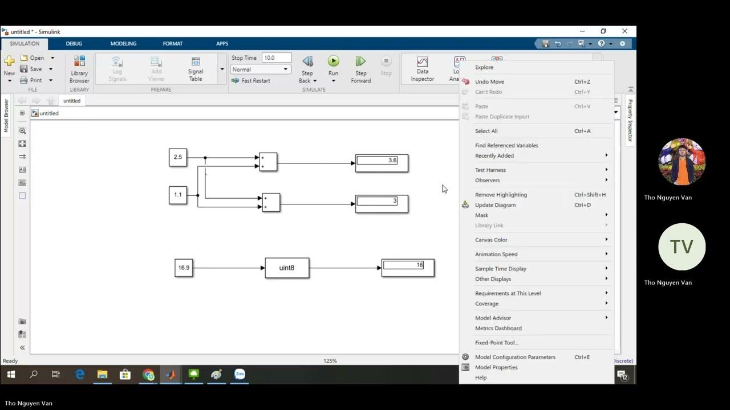Click the viewmarks palette icon
The image size is (730, 410).
click(22, 334)
